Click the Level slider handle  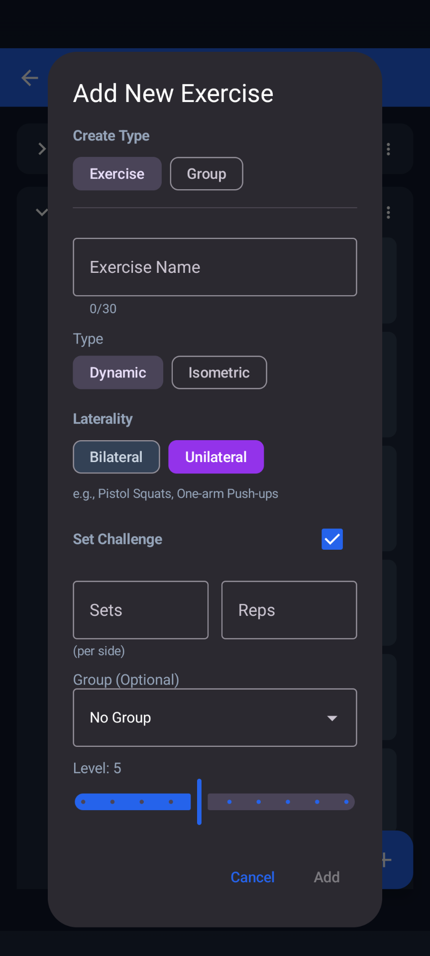tap(199, 802)
